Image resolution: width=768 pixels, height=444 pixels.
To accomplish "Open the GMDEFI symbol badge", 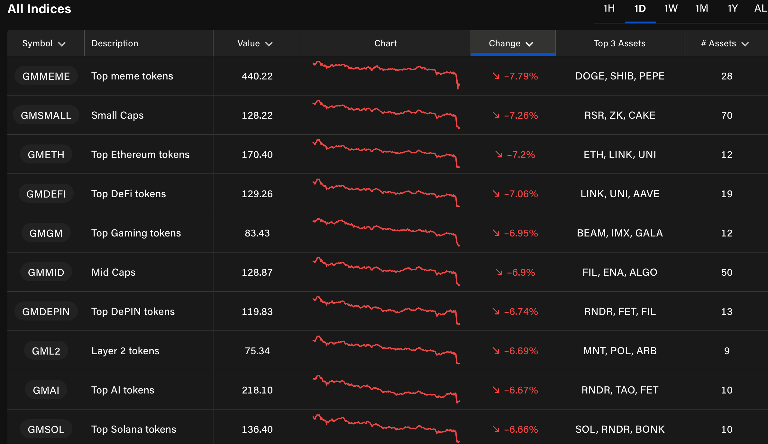I will click(x=46, y=194).
